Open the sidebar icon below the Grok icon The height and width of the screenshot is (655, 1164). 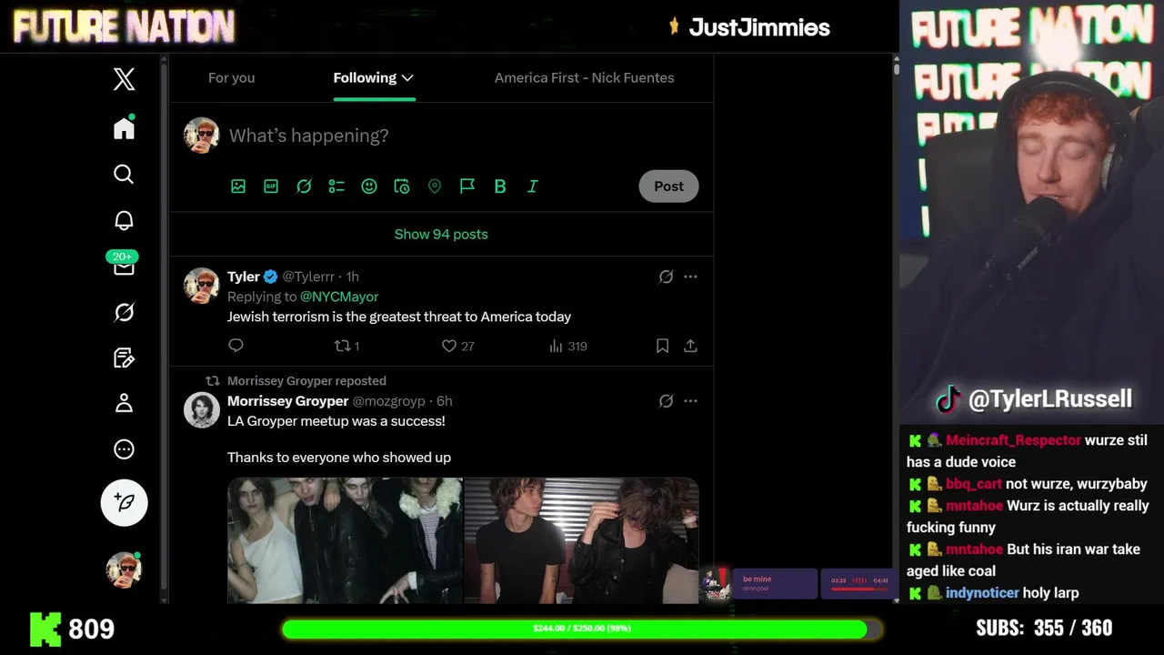tap(125, 358)
